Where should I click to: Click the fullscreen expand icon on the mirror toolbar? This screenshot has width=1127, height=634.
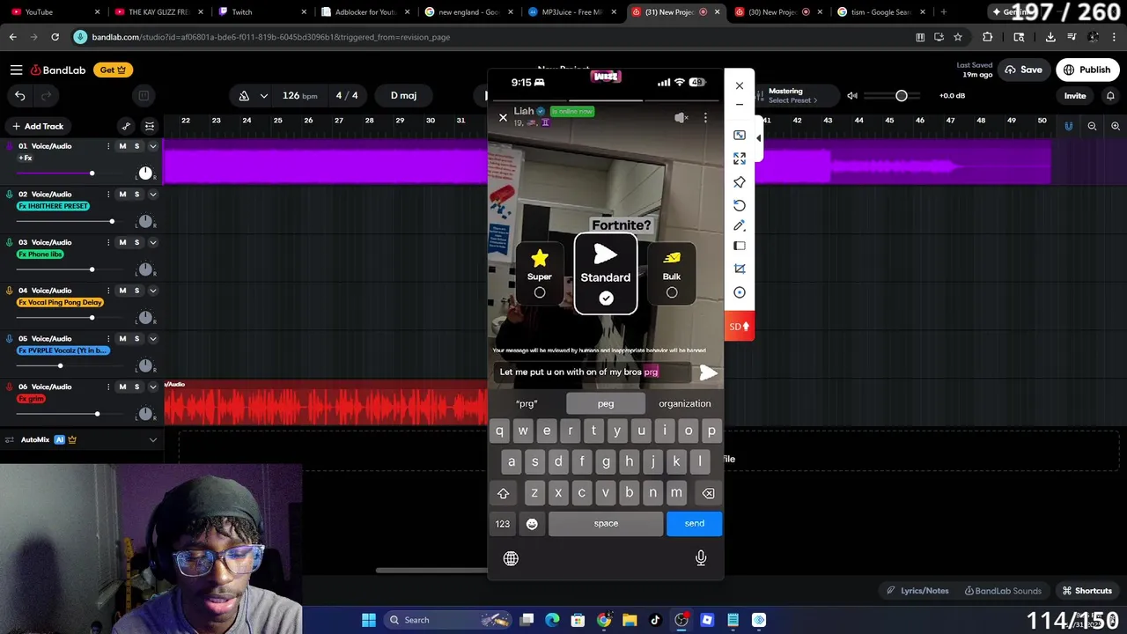tap(740, 158)
